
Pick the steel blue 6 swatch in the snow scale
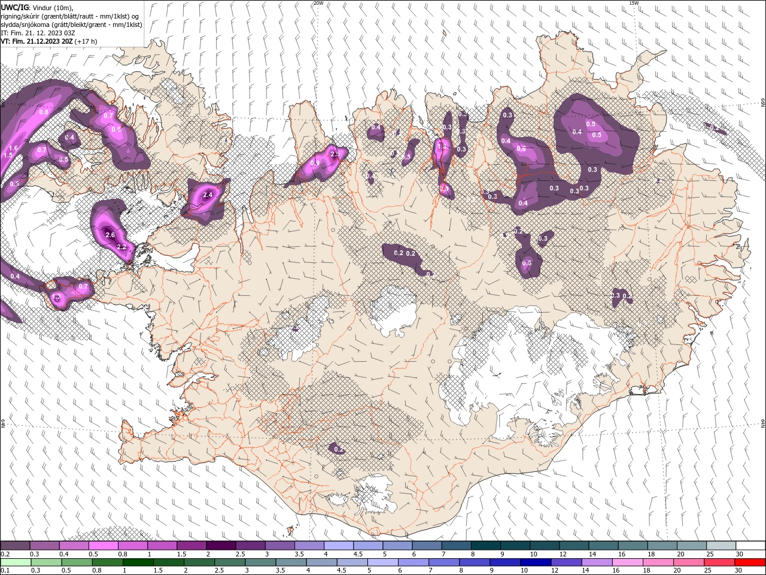tap(426, 546)
